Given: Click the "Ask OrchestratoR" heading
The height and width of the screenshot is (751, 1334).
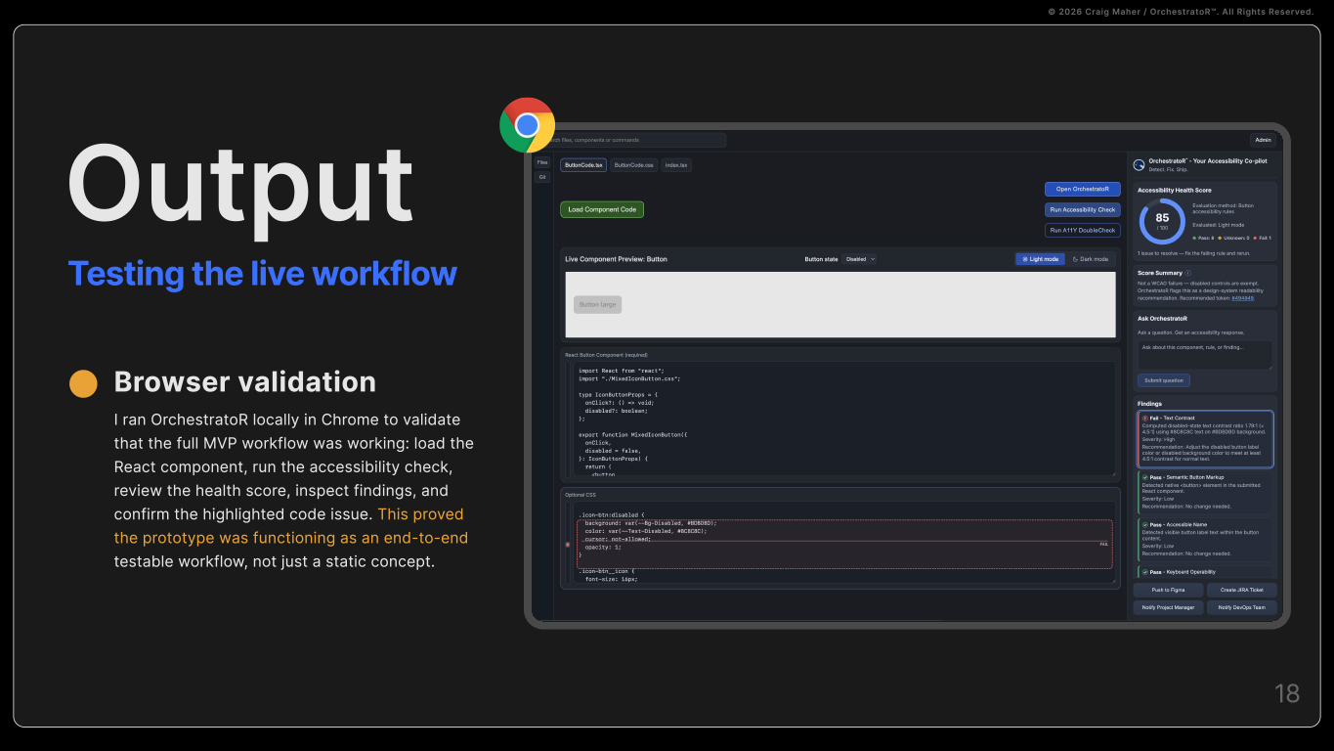Looking at the screenshot, I should [1162, 318].
